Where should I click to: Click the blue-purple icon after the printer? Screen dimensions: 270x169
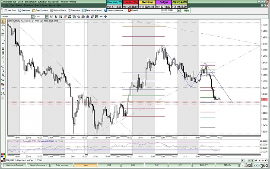tap(87, 17)
